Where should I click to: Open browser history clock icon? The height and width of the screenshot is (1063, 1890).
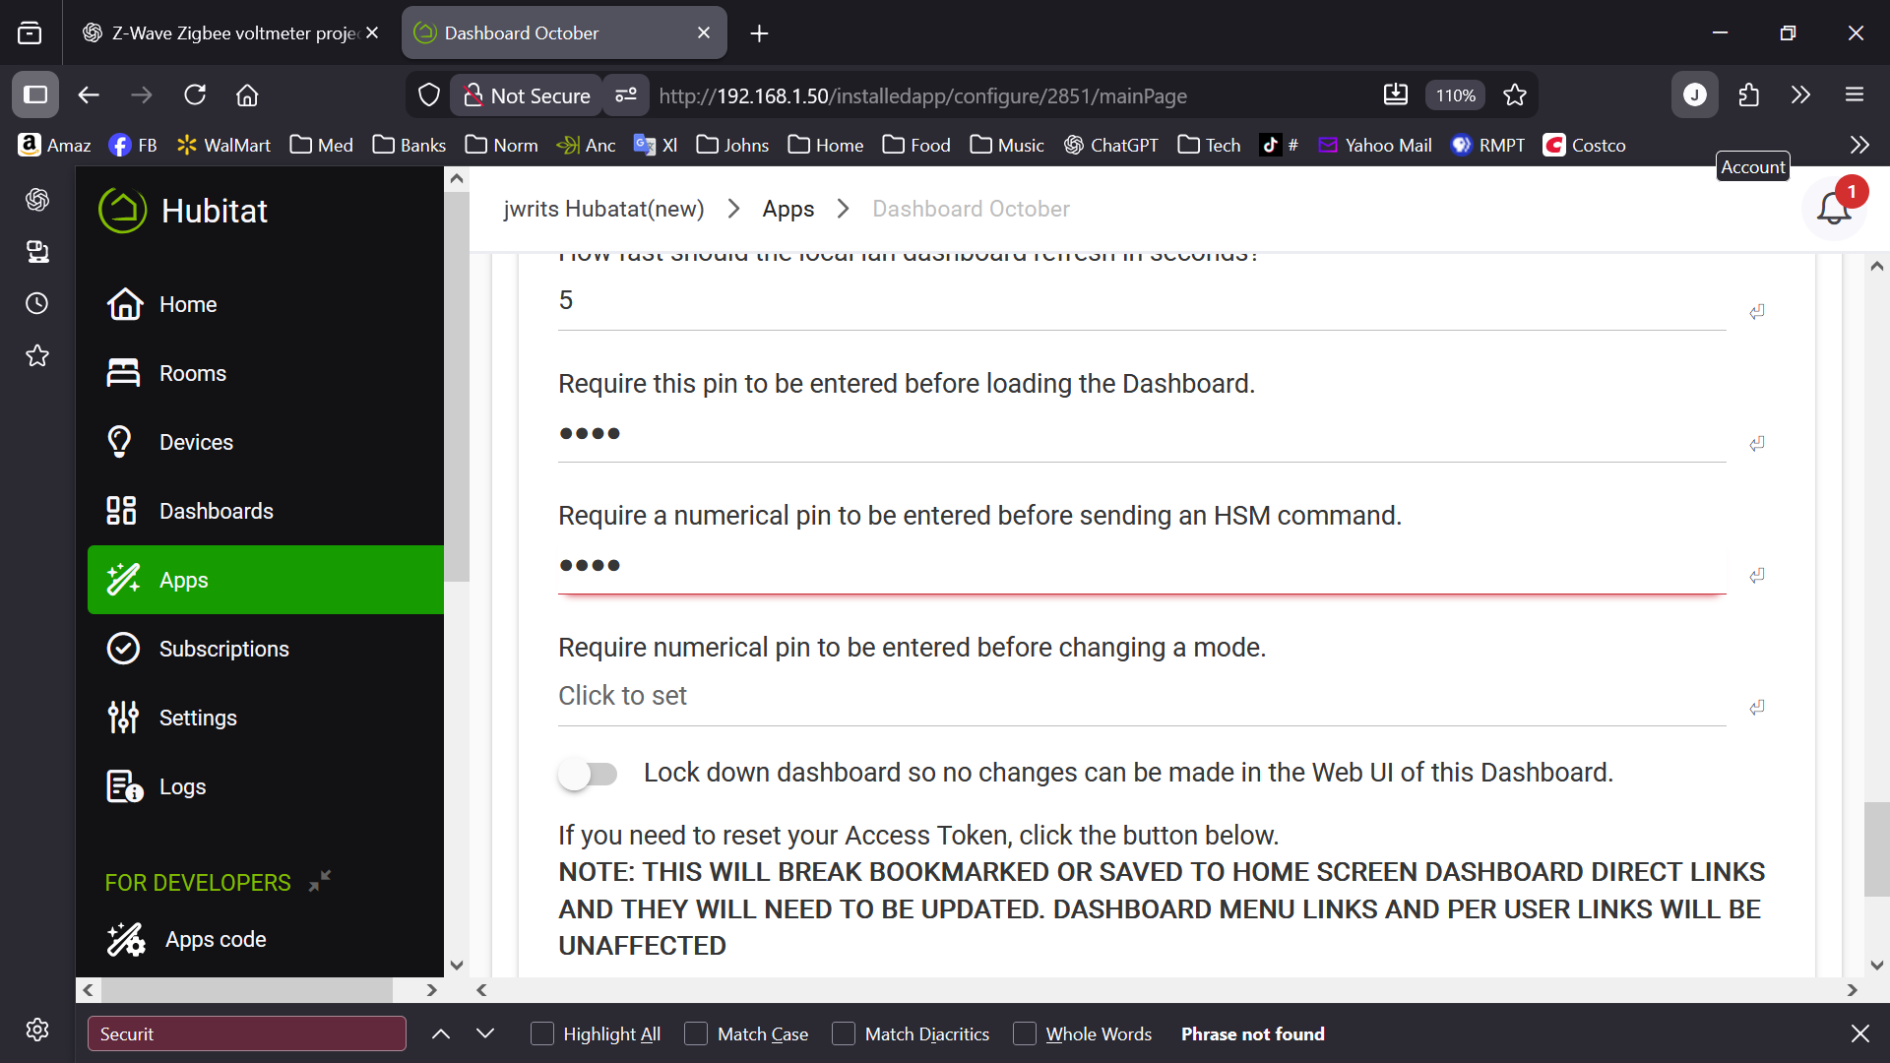coord(37,303)
